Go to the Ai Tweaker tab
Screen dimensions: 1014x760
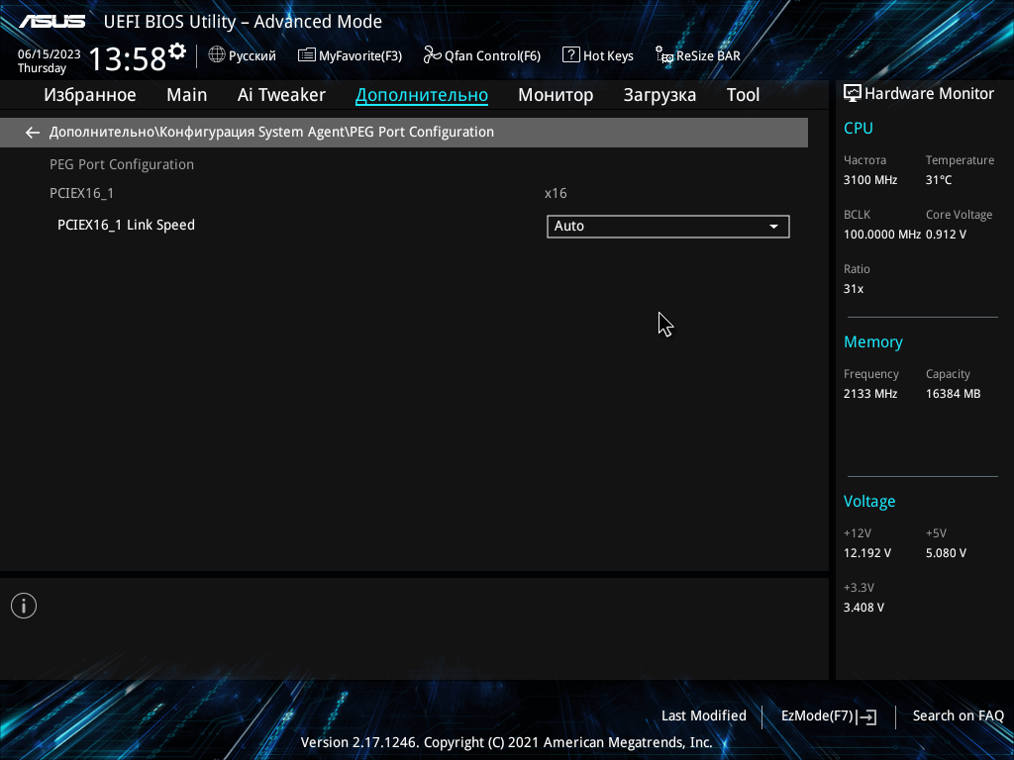pyautogui.click(x=281, y=95)
